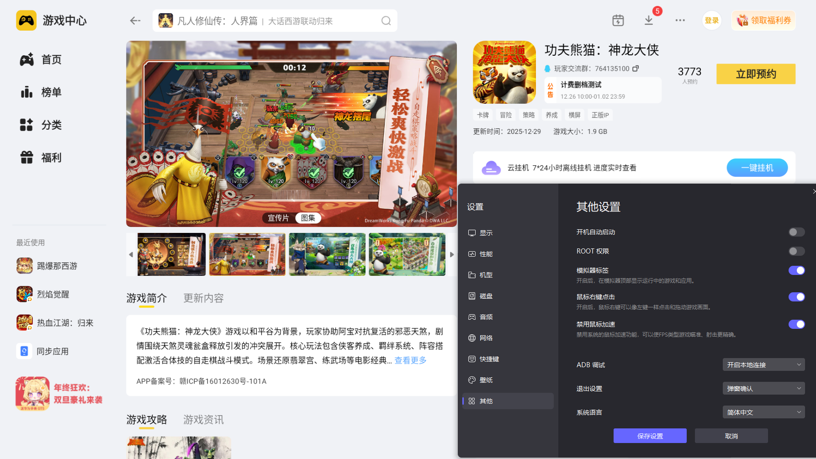Image resolution: width=816 pixels, height=459 pixels.
Task: Open the downloads icon with badge
Action: pyautogui.click(x=649, y=20)
